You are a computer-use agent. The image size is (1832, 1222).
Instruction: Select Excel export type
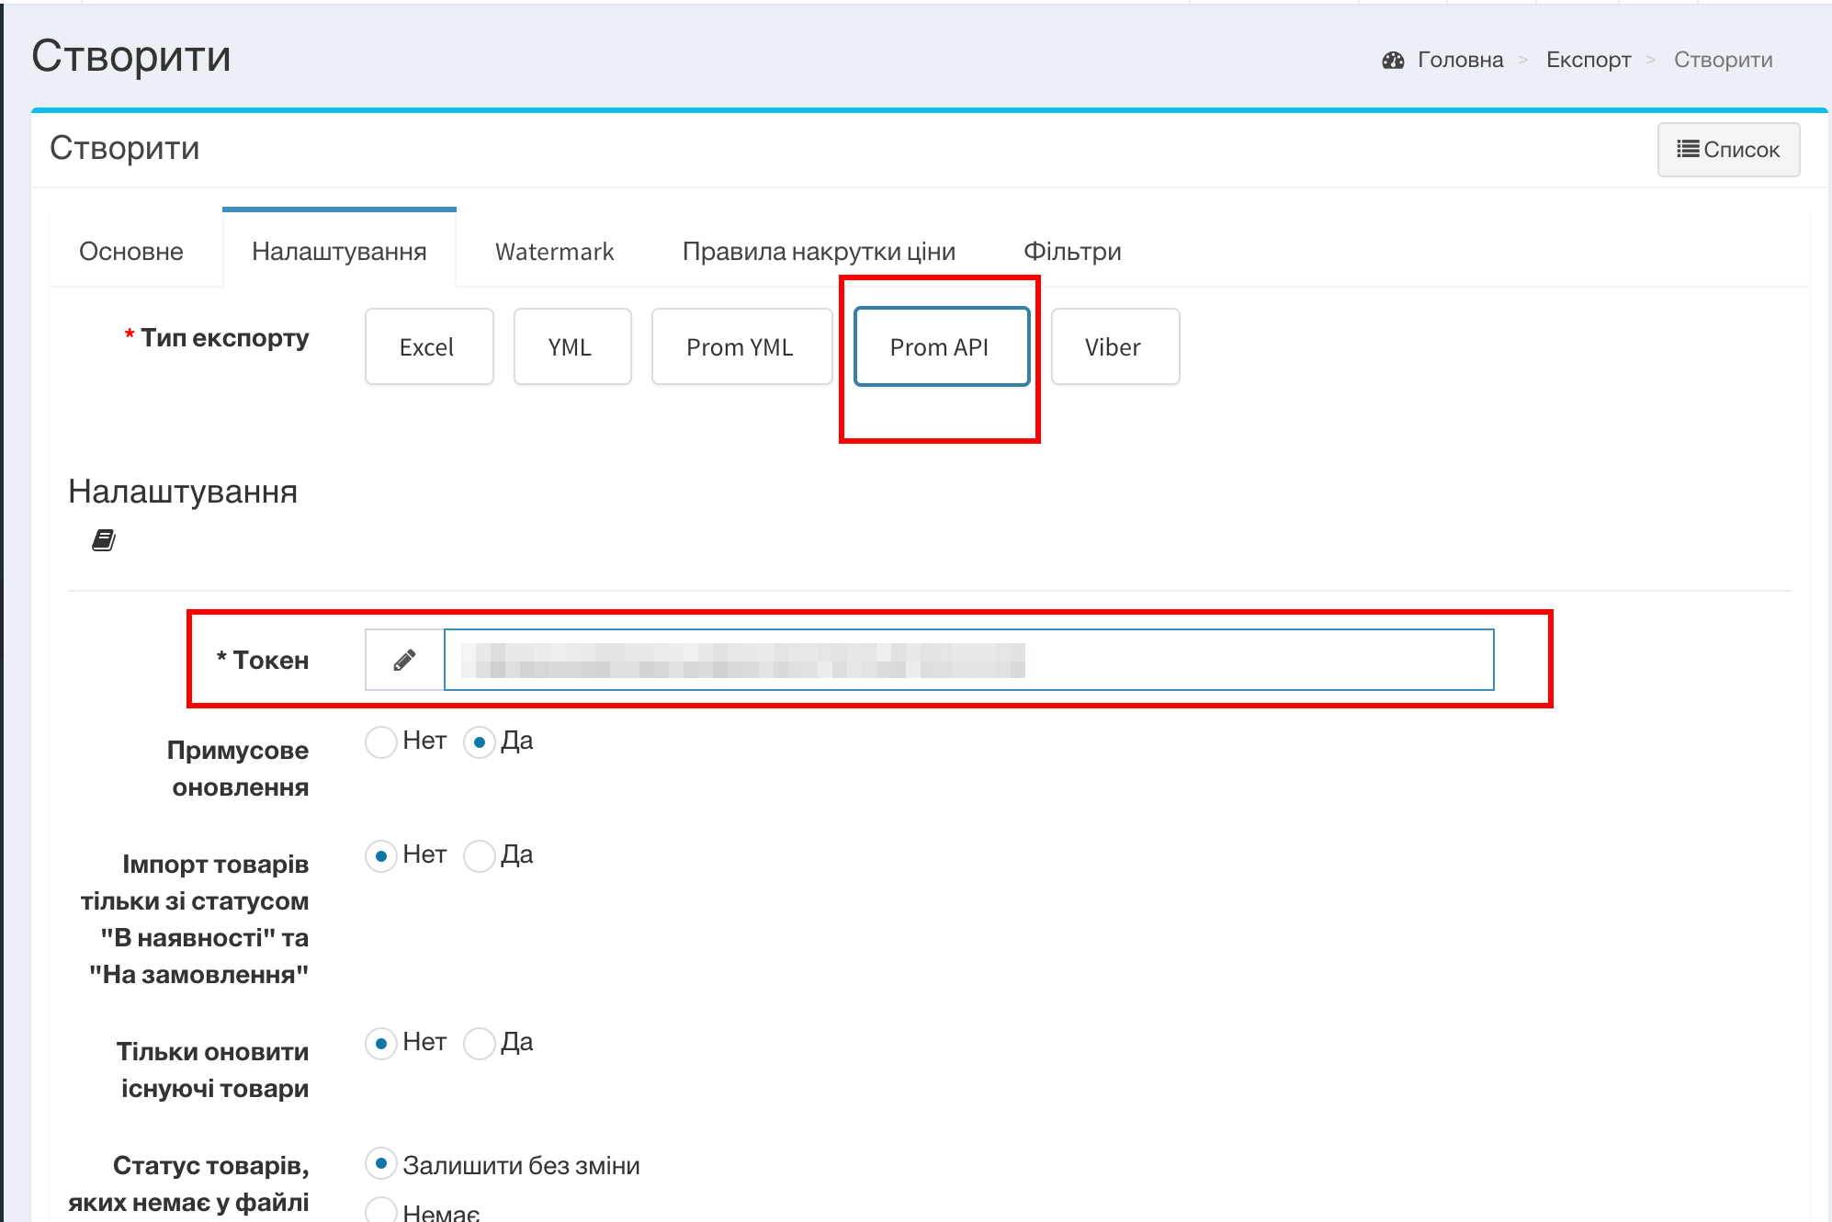[x=428, y=347]
